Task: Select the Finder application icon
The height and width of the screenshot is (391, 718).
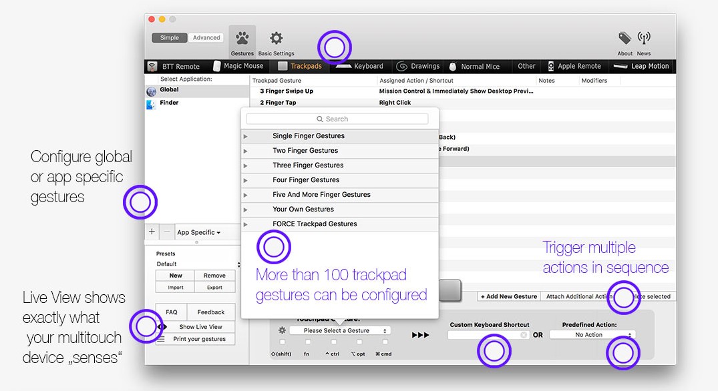Action: 152,104
